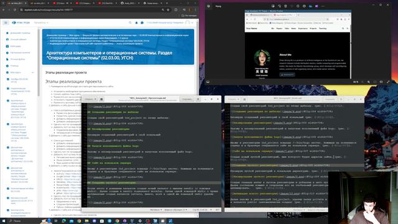
Task: Open the 'Все закладки' bookmarks folder
Action: tap(189, 16)
